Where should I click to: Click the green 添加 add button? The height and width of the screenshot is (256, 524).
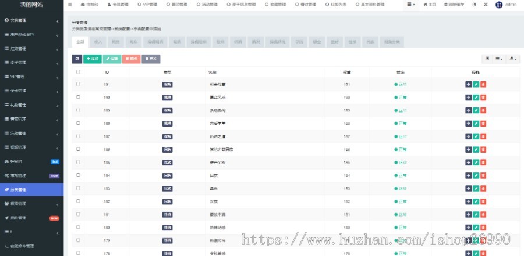click(x=92, y=59)
